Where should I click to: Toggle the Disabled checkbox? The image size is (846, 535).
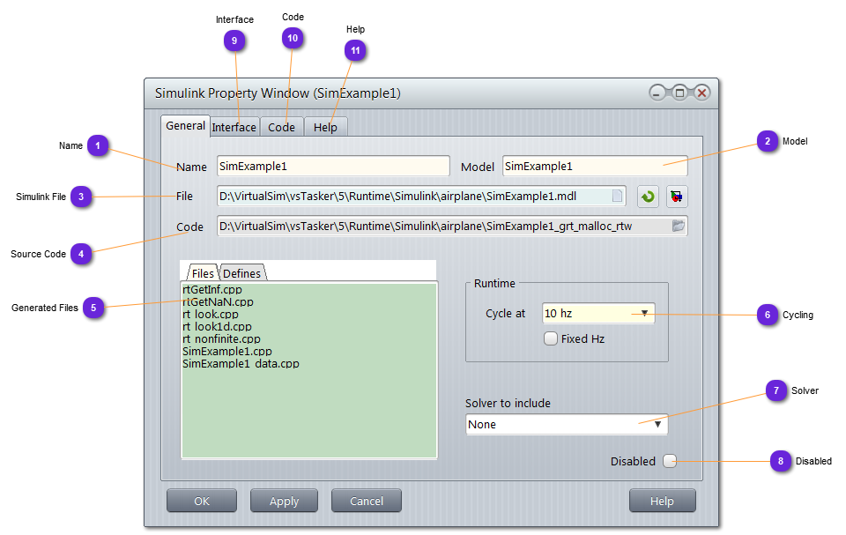pyautogui.click(x=670, y=461)
